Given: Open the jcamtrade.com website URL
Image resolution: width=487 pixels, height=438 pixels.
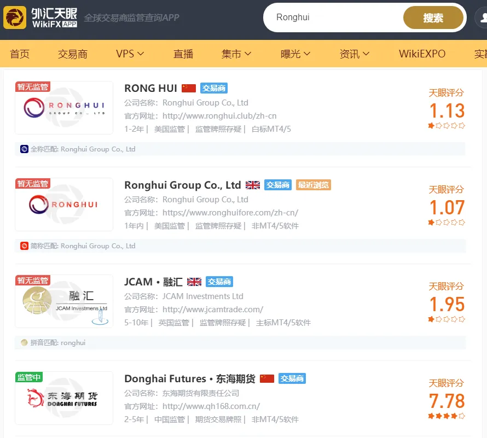Looking at the screenshot, I should pyautogui.click(x=213, y=309).
